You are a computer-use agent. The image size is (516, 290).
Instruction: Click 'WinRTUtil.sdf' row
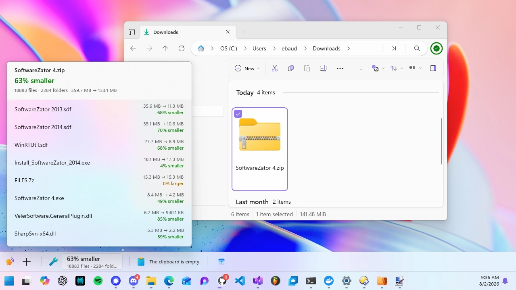tap(99, 145)
